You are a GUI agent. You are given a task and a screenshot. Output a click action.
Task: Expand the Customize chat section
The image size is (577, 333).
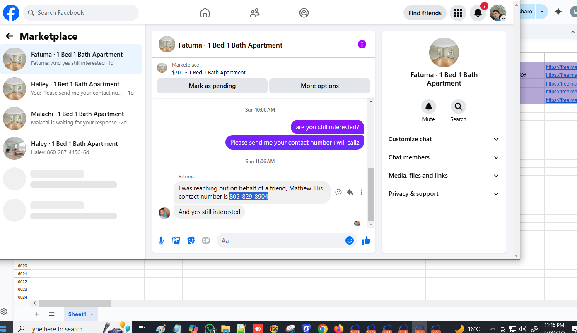[x=444, y=139]
